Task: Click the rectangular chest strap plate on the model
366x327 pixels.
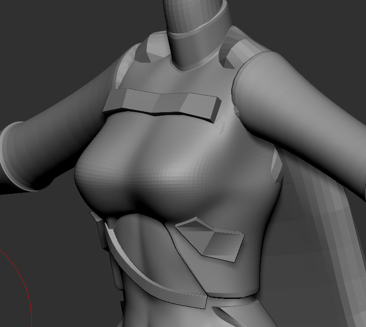Action: pos(162,105)
